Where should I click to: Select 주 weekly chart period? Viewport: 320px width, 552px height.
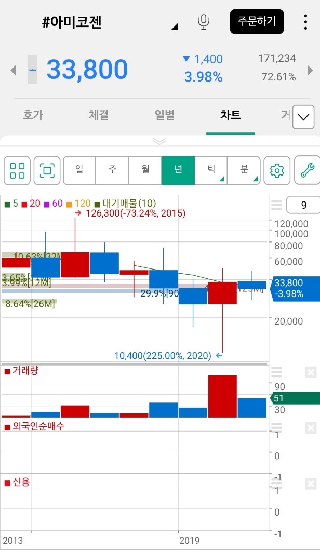coord(112,170)
